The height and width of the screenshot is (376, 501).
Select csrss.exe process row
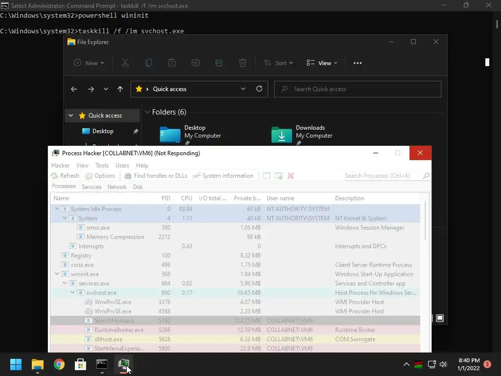point(235,264)
